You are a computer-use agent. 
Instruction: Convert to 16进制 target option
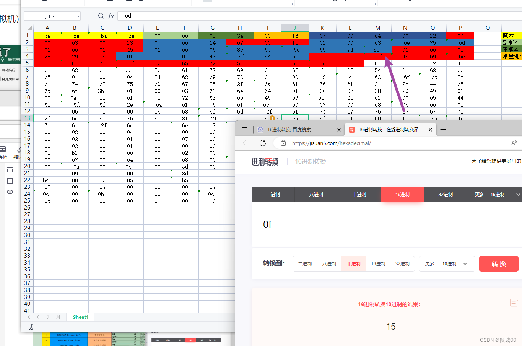(378, 264)
